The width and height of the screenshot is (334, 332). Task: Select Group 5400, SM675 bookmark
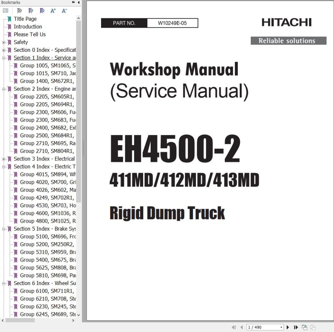click(x=42, y=260)
